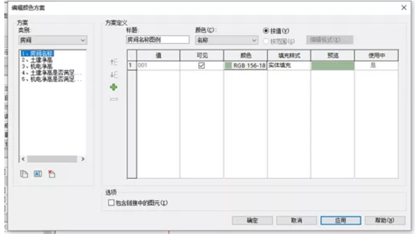Select scheme 5、机电净高是否满足
420x234 pixels.
[52, 79]
